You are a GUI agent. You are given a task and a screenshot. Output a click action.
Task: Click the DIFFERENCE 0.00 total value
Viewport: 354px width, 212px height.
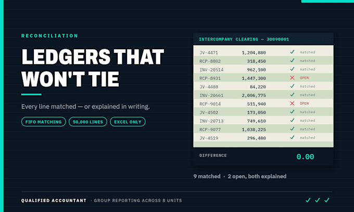[305, 157]
